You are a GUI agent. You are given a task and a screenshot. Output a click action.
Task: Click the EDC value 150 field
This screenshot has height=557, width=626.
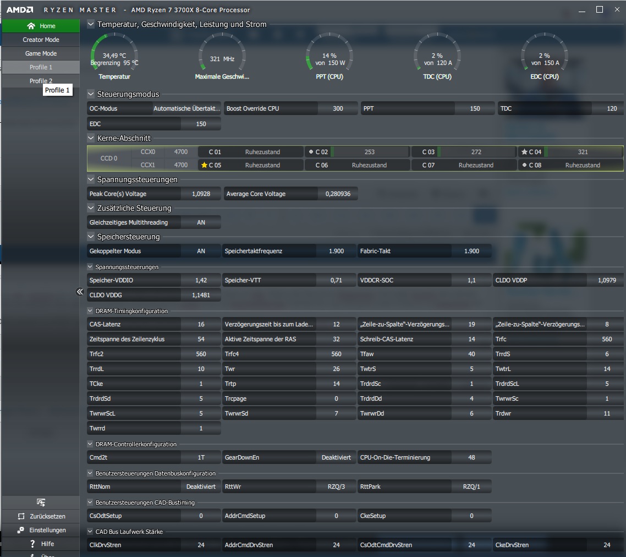pos(201,124)
